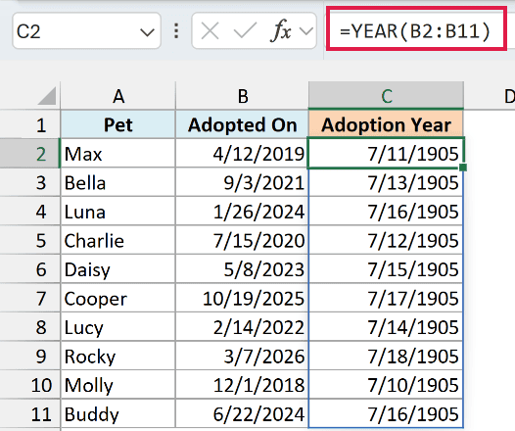Click the 'Pet' header cell
Screen dimensions: 515x431
tap(118, 124)
